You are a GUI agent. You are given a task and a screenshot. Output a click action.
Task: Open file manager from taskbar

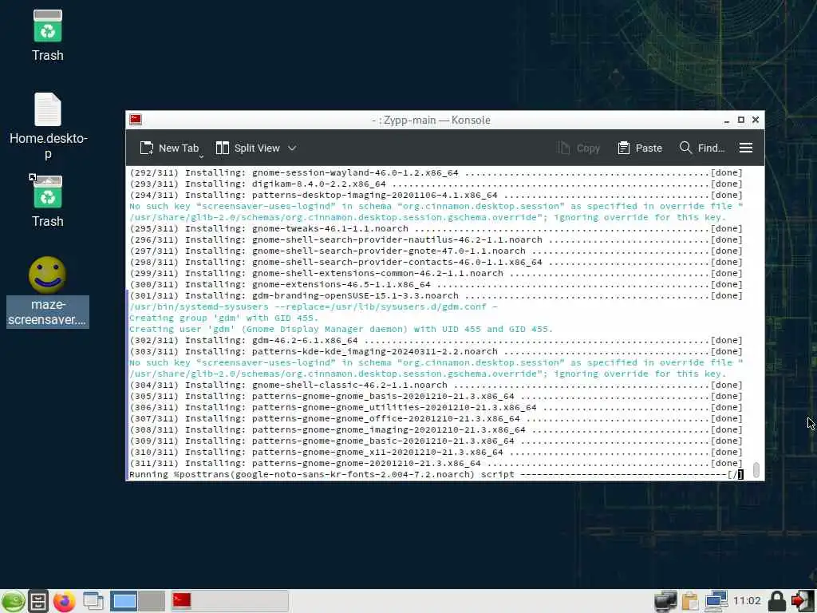click(x=38, y=602)
